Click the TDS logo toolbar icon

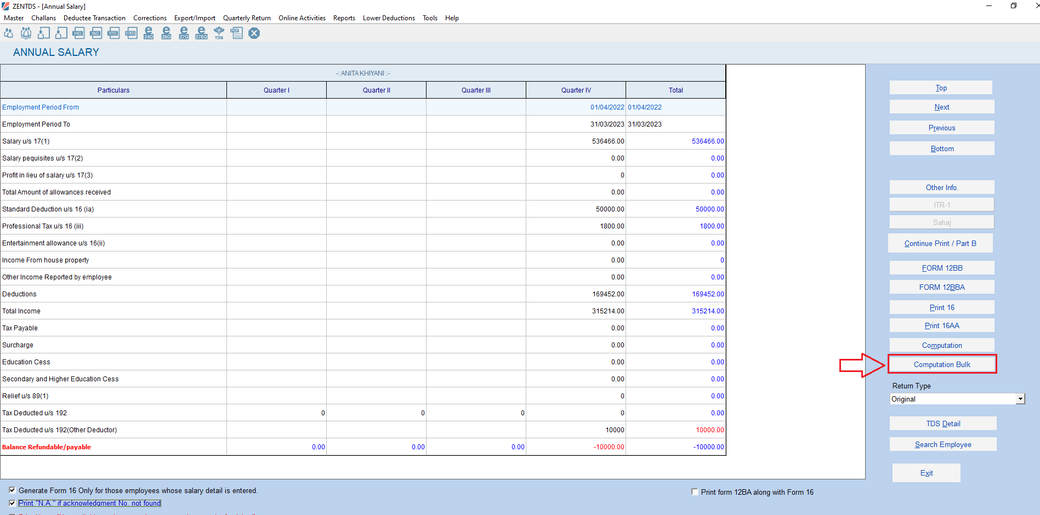coord(219,33)
